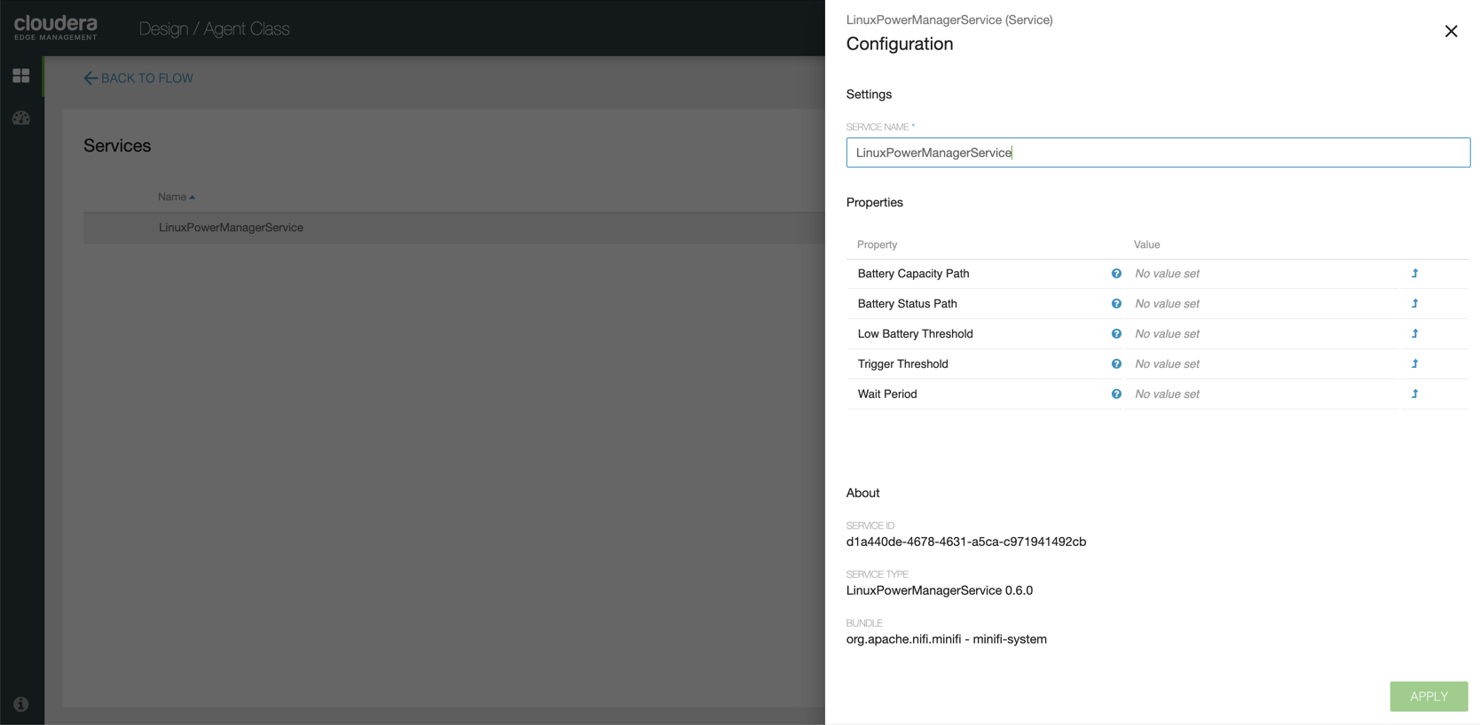The width and height of the screenshot is (1480, 725).
Task: Click the bundle org.apache.nifi.minifi text
Action: [947, 639]
